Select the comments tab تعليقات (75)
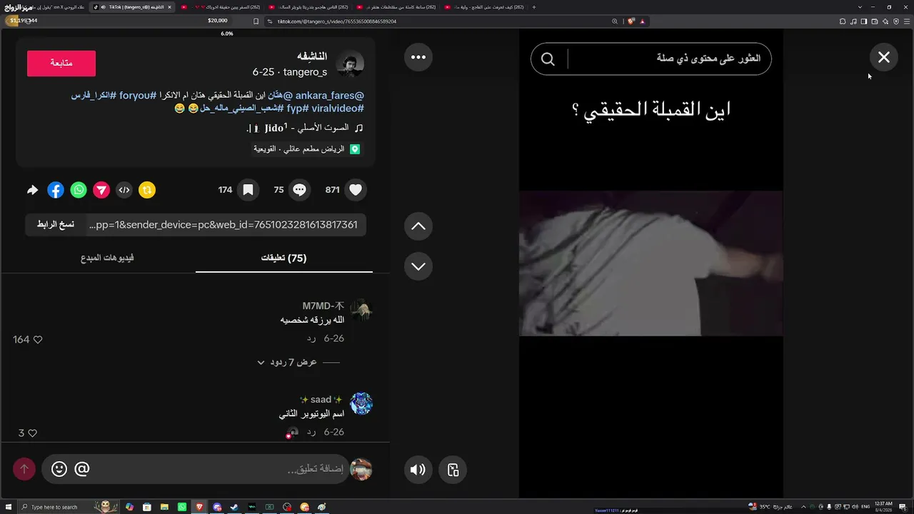 pos(283,258)
